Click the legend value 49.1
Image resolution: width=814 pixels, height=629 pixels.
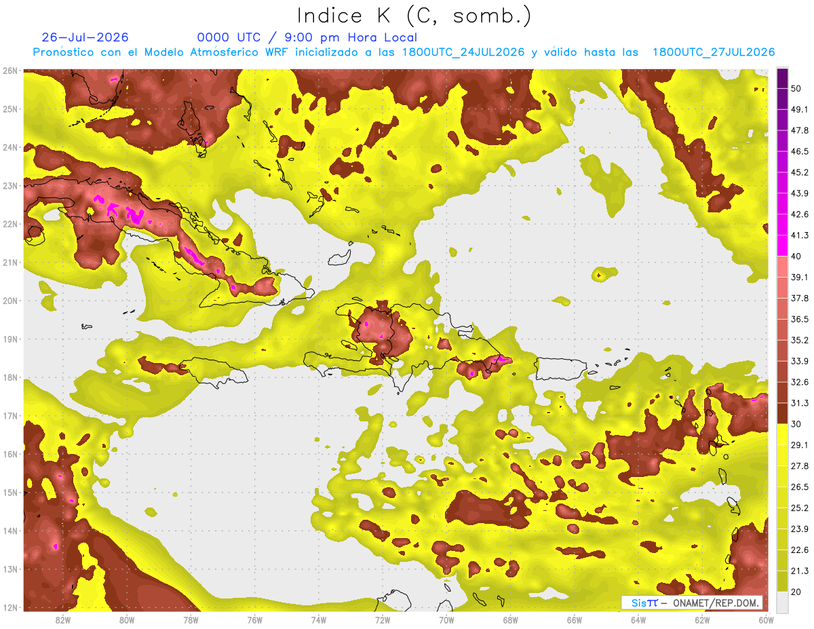800,109
